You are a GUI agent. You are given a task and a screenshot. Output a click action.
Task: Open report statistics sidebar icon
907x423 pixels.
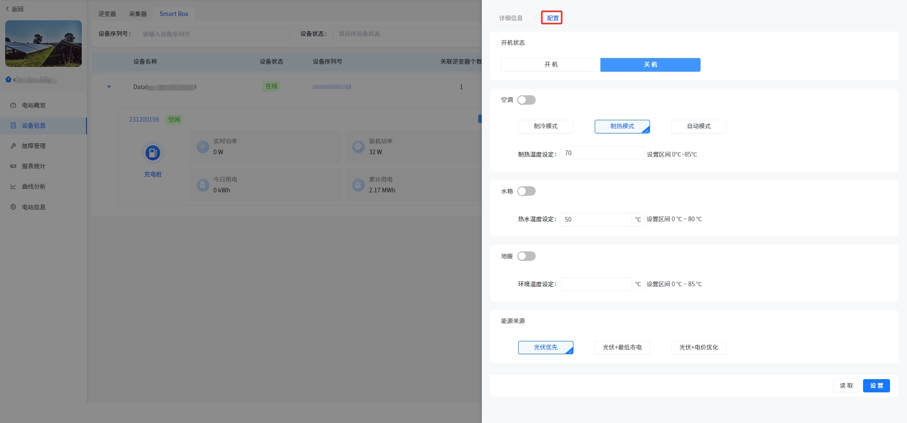click(13, 166)
